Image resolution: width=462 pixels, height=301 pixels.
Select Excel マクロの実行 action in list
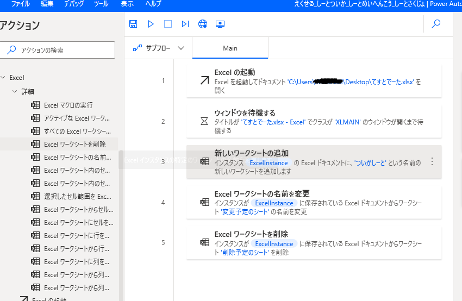tap(68, 105)
